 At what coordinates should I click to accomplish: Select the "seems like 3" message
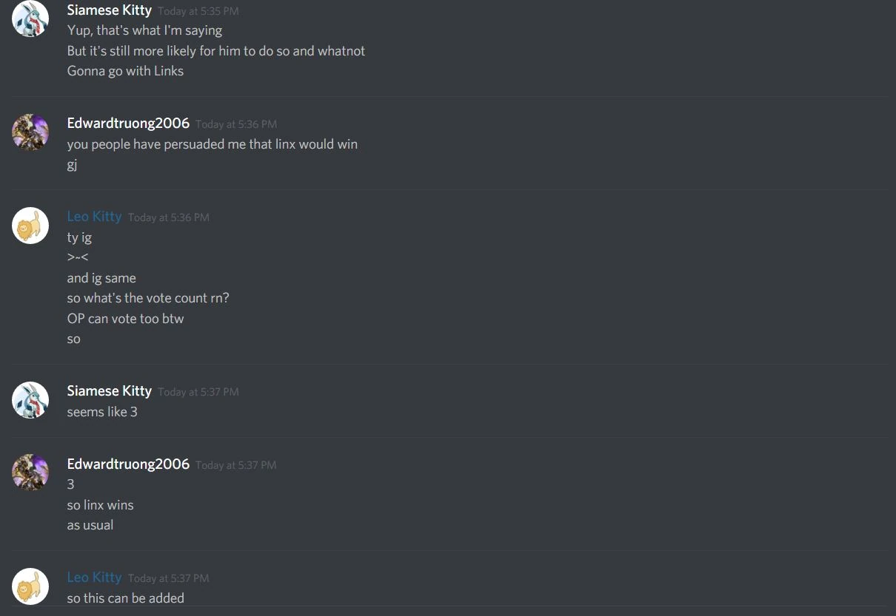[102, 412]
